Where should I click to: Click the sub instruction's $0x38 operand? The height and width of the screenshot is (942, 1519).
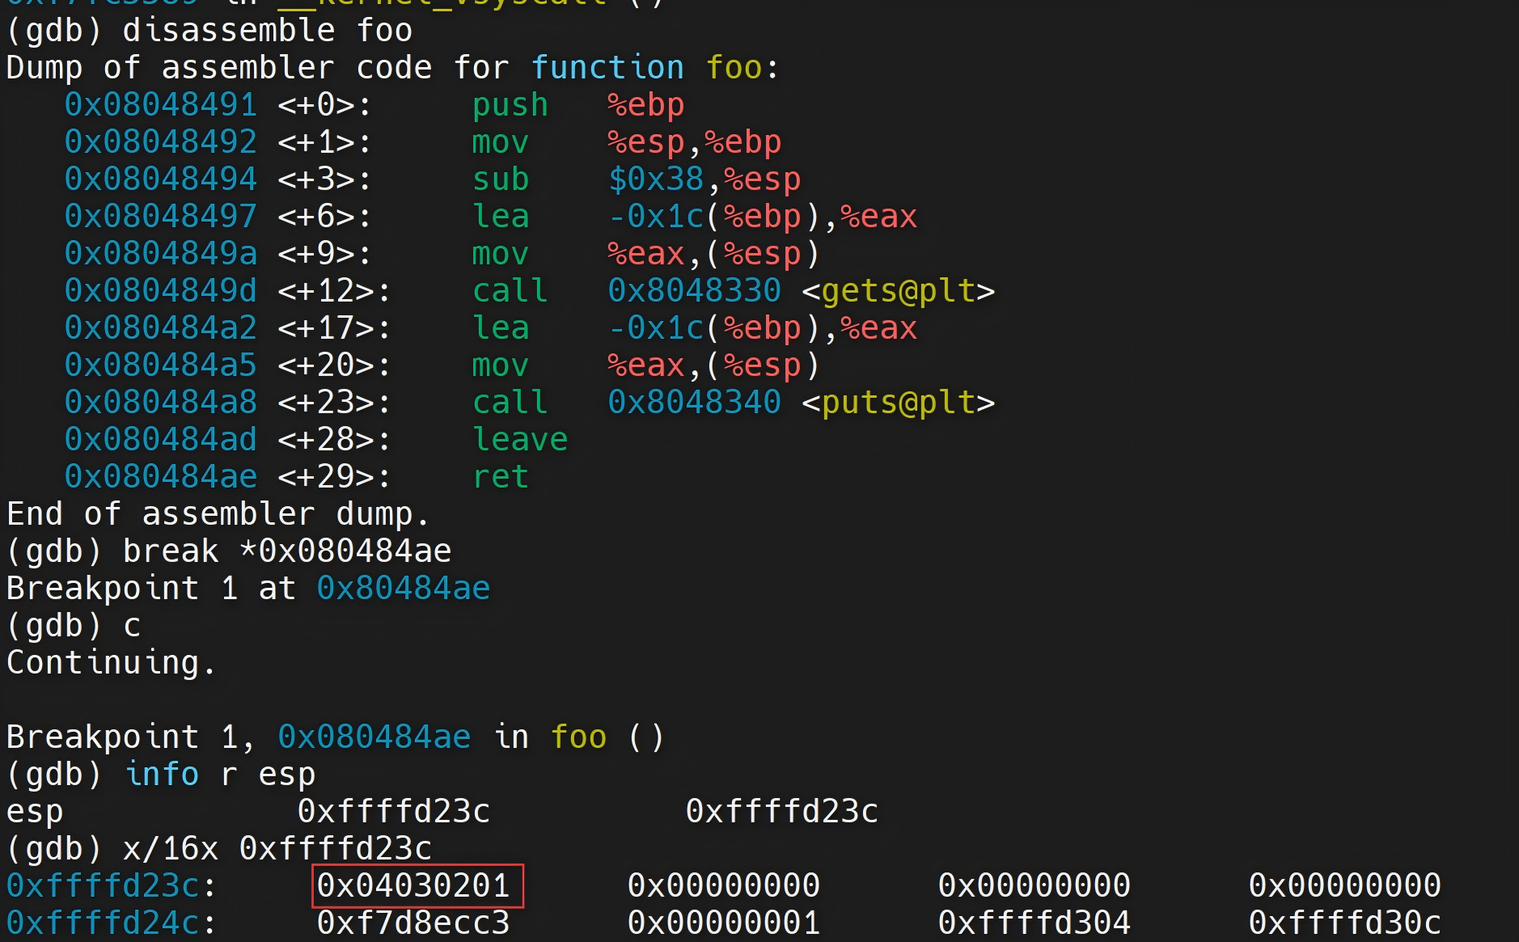click(x=656, y=180)
